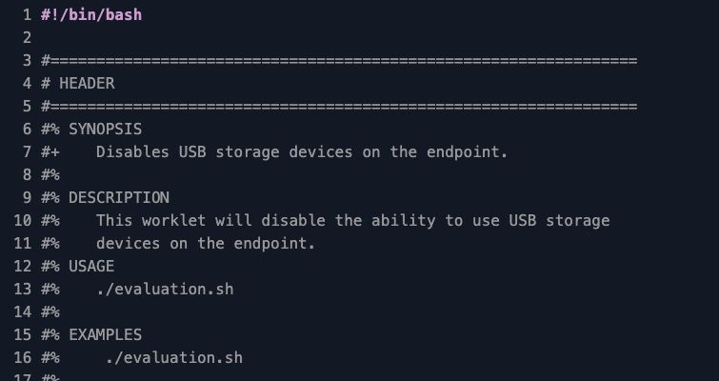
Task: Click 'devices on the endpoint.' on line 11
Action: coord(205,243)
